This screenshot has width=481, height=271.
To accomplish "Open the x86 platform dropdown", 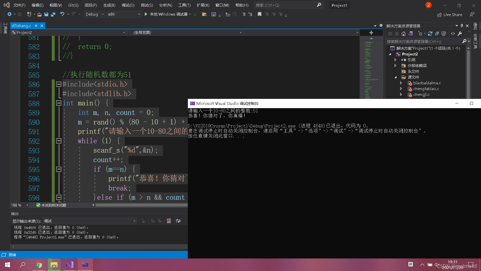I will pyautogui.click(x=124, y=14).
